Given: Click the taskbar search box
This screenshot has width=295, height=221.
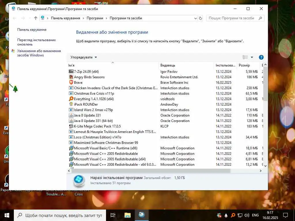Looking at the screenshot, I should [x=60, y=215].
